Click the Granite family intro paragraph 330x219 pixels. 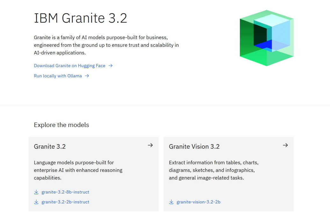[106, 45]
